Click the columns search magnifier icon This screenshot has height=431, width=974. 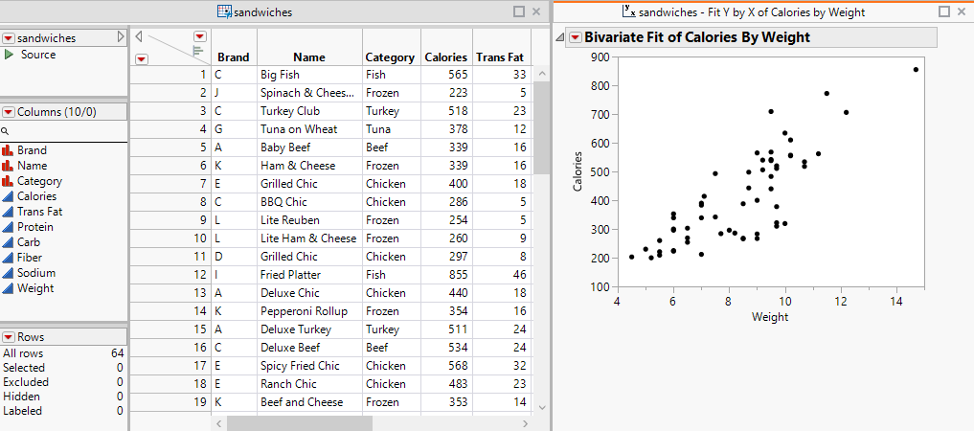6,130
